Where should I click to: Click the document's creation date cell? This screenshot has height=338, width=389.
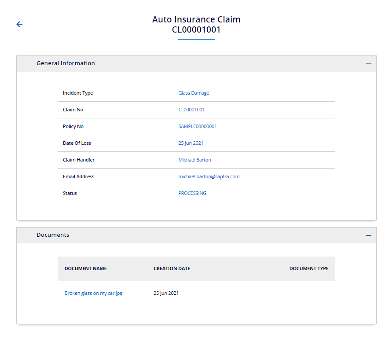click(x=166, y=293)
